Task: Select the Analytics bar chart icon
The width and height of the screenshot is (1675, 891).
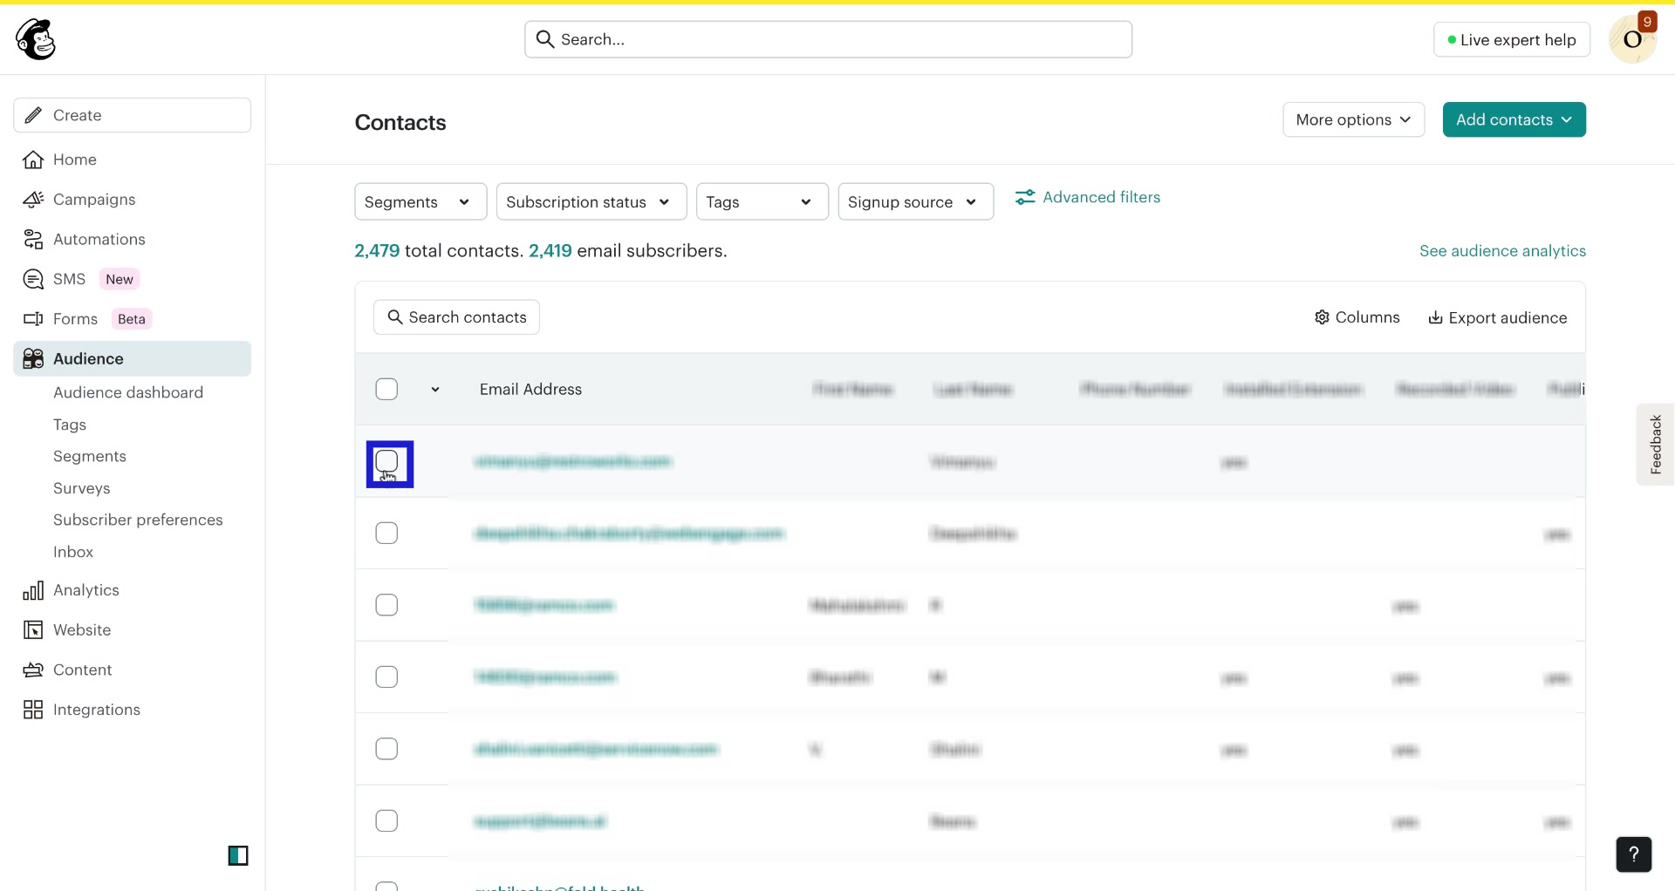Action: [x=32, y=589]
